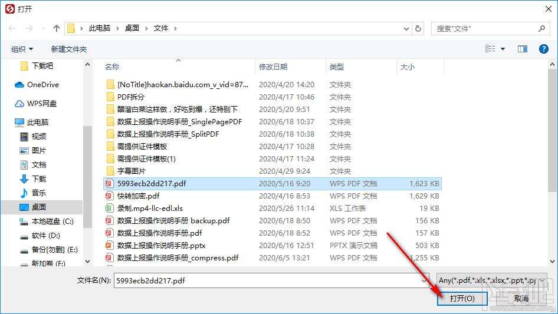
Task: Open the 组织 dropdown menu
Action: click(x=22, y=49)
